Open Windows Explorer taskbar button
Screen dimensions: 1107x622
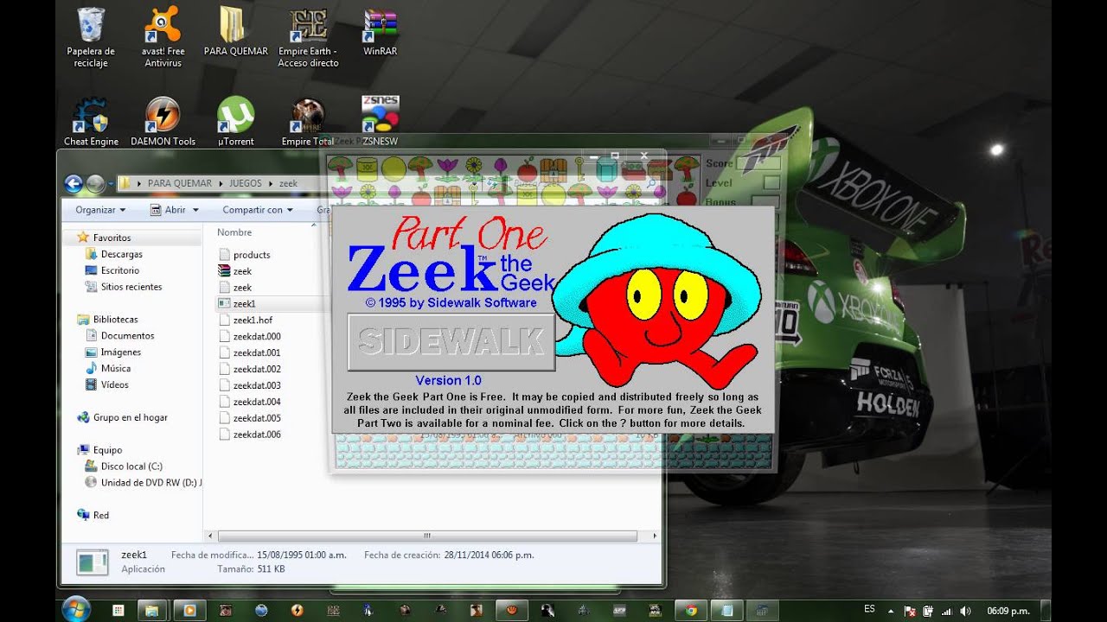[x=153, y=610]
